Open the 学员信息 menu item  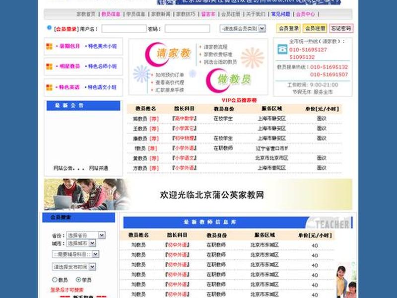[x=135, y=14]
